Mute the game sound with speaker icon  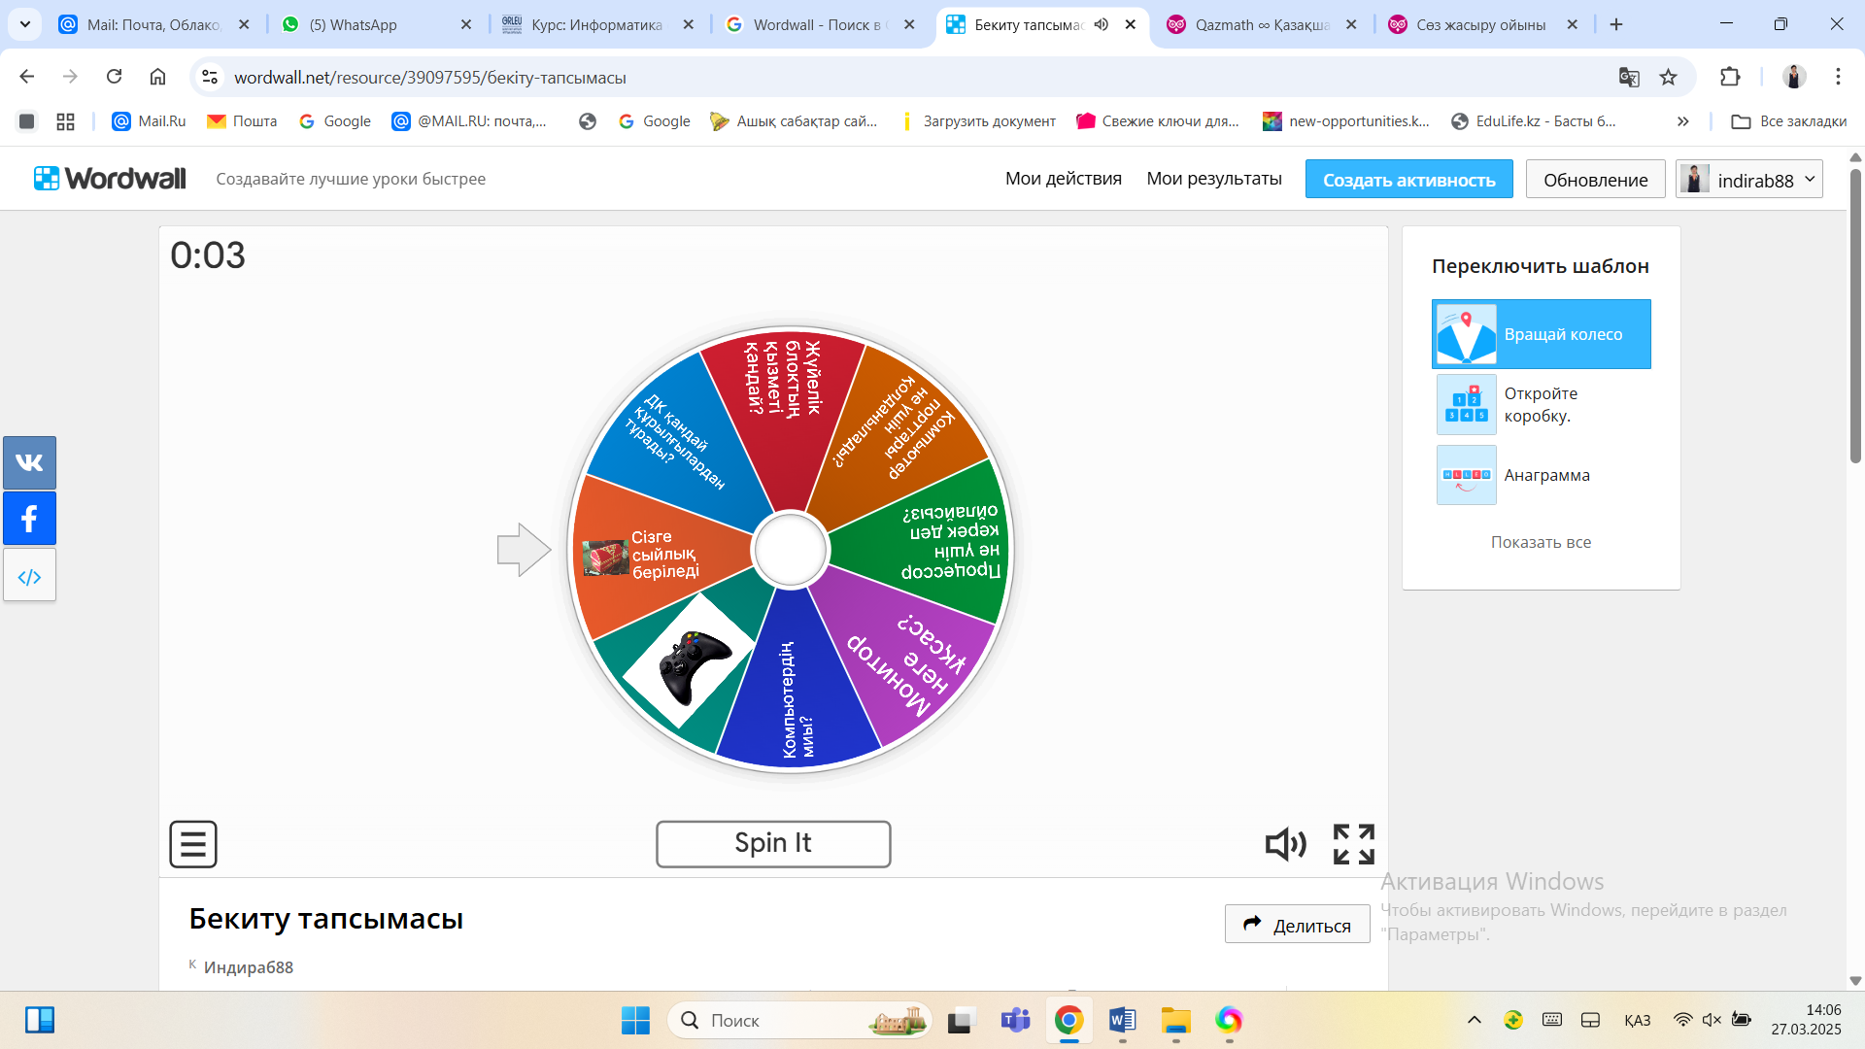coord(1285,844)
